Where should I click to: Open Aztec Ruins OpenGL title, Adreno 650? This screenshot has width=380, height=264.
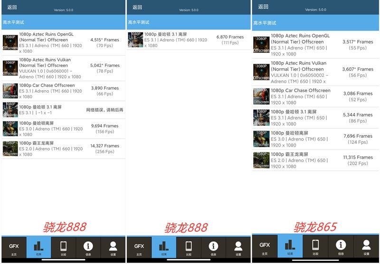coord(300,39)
